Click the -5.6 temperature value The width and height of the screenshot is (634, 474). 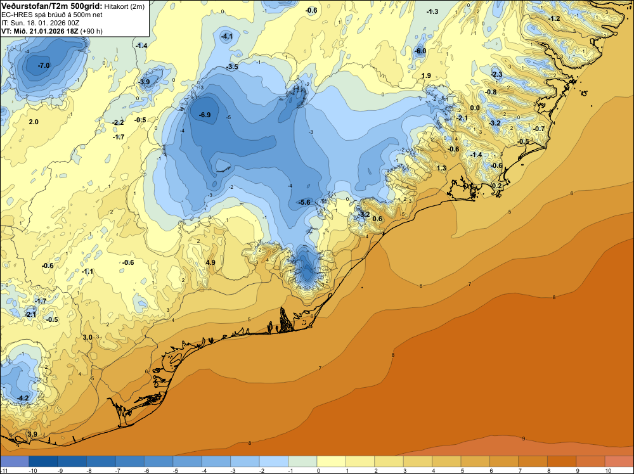[x=304, y=202]
